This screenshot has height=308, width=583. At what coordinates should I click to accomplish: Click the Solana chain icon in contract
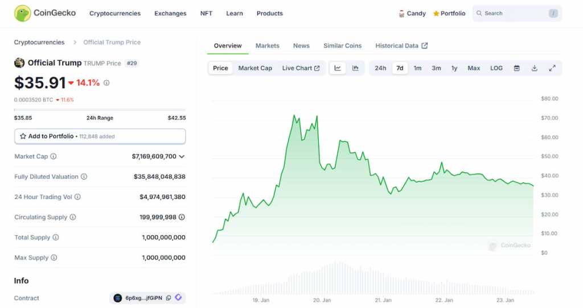tap(117, 298)
